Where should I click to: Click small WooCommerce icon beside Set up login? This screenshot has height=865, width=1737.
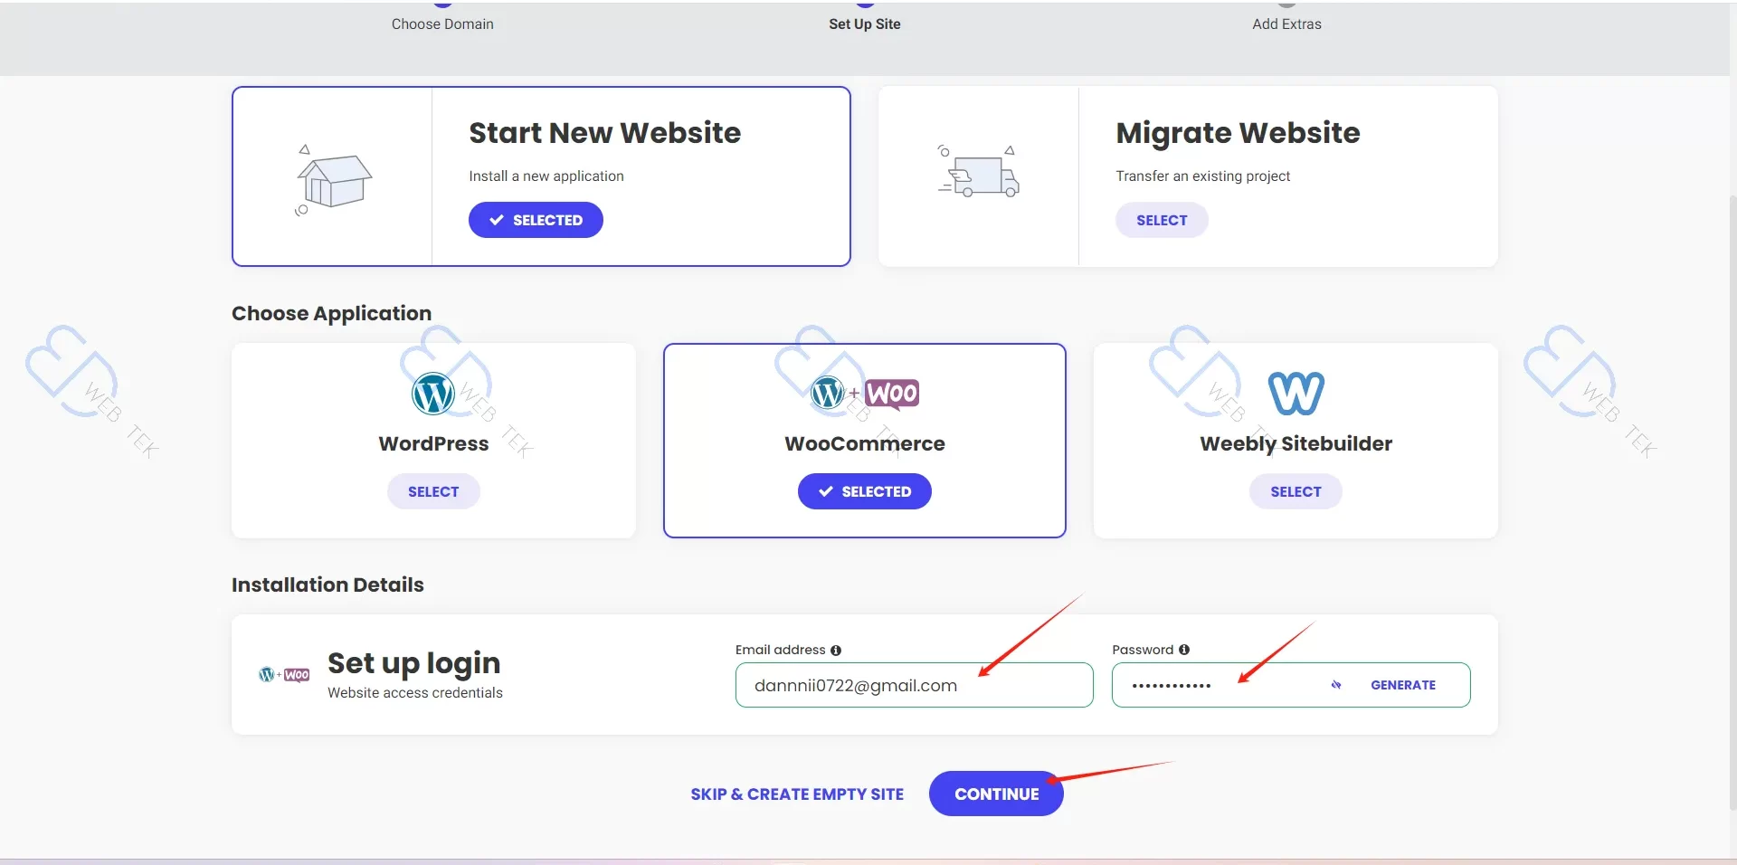tap(284, 675)
